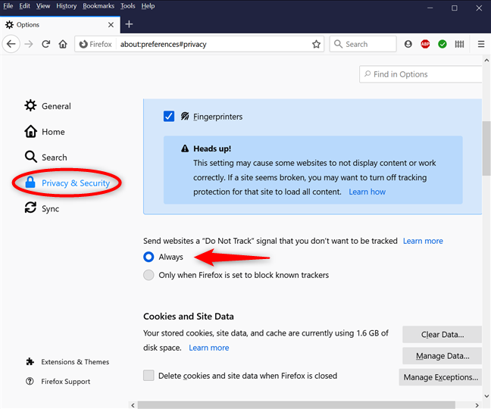491x409 pixels.
Task: Uncheck the Fingerprinters checkbox
Action: pos(169,117)
